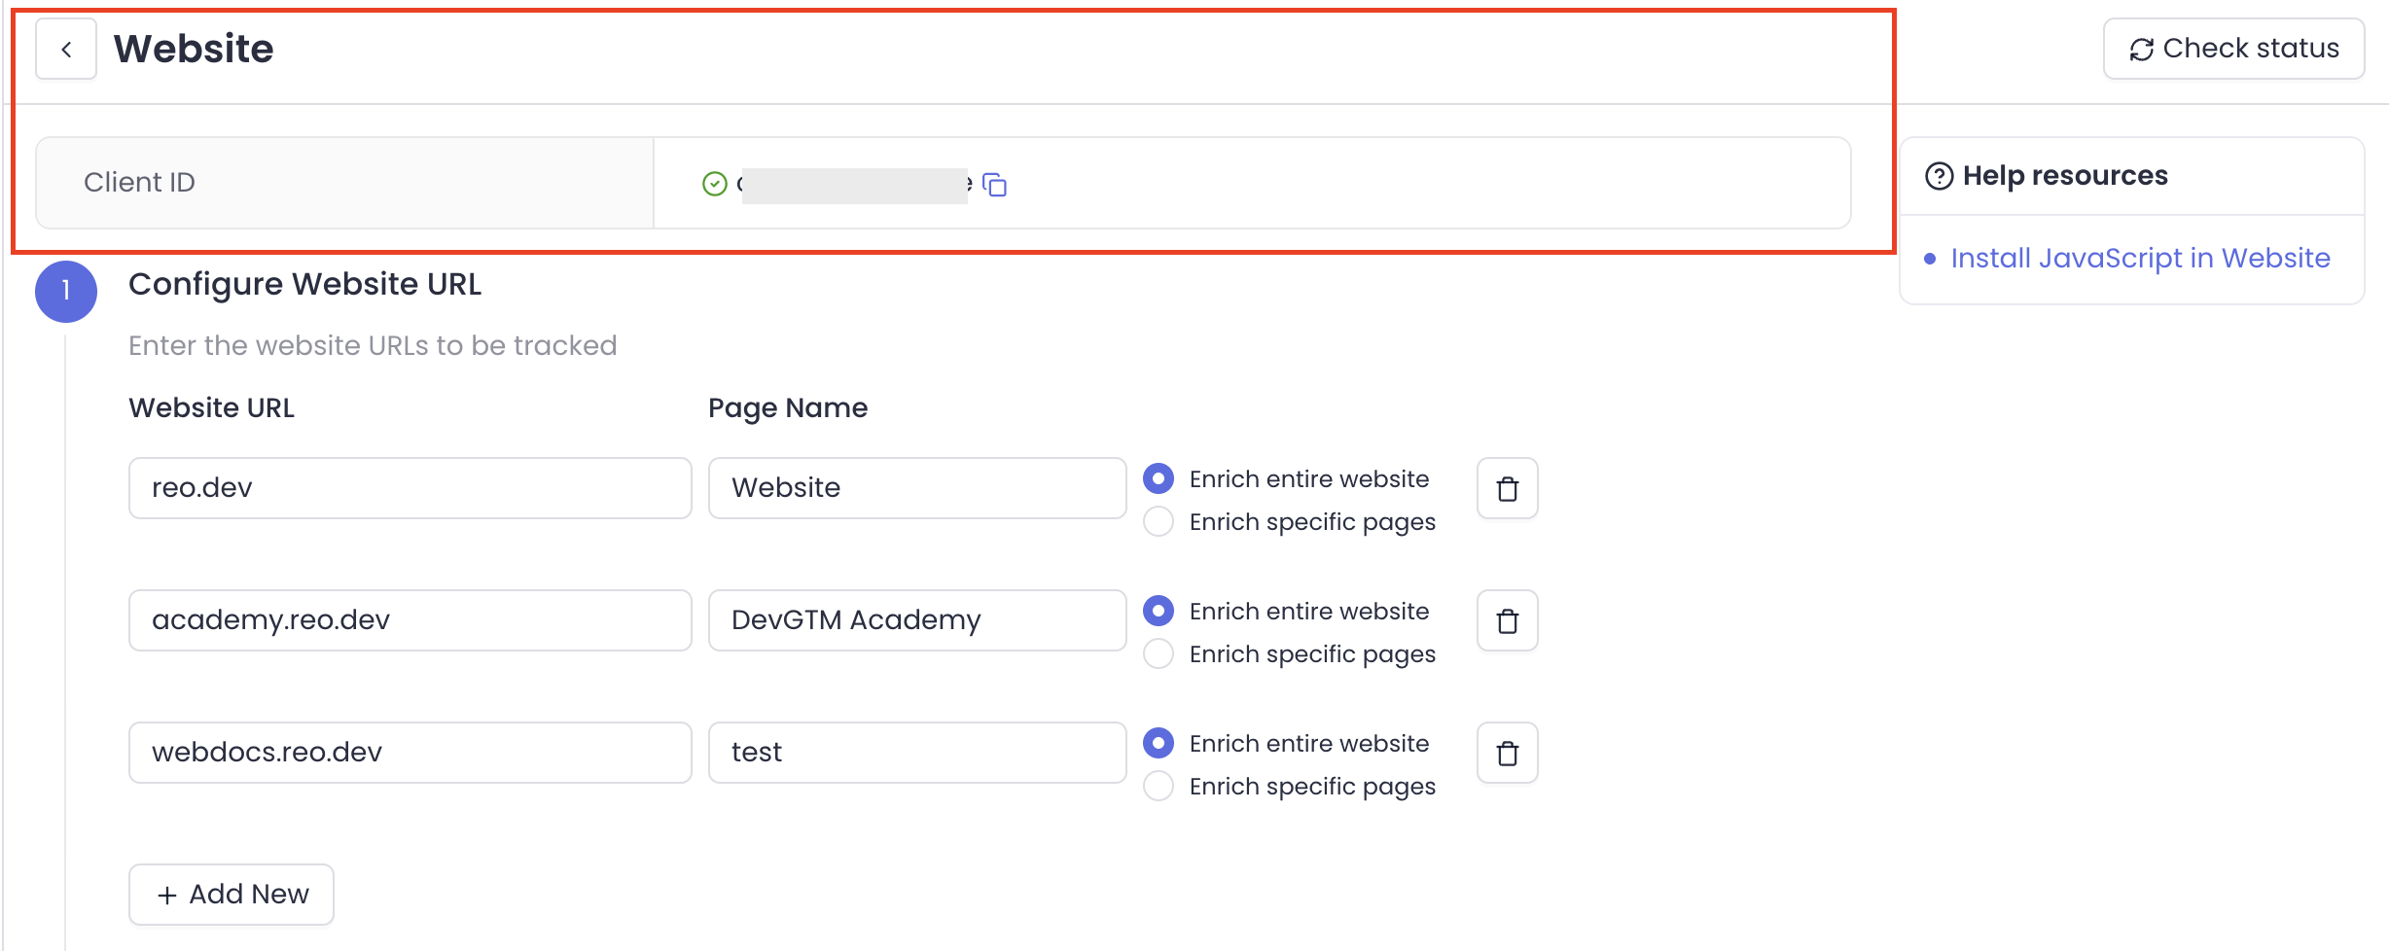Copy the Client ID to clipboard
2389x951 pixels.
click(994, 184)
